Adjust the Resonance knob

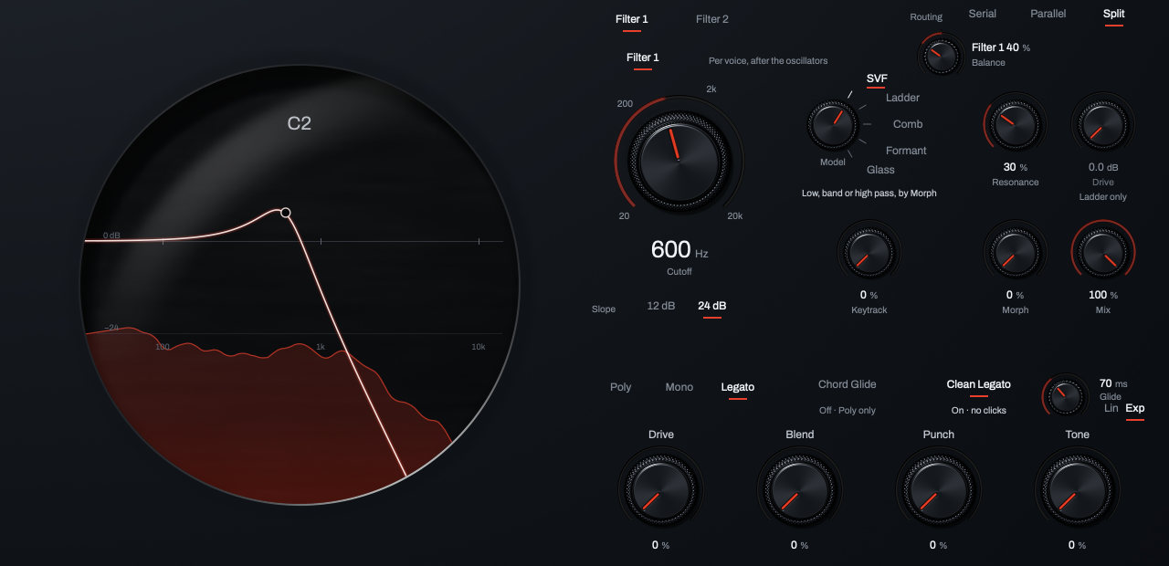(x=1015, y=125)
